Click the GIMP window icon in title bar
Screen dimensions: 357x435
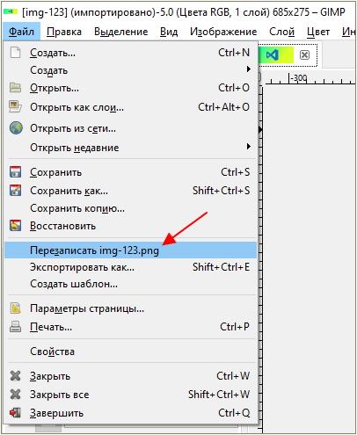pos(11,11)
